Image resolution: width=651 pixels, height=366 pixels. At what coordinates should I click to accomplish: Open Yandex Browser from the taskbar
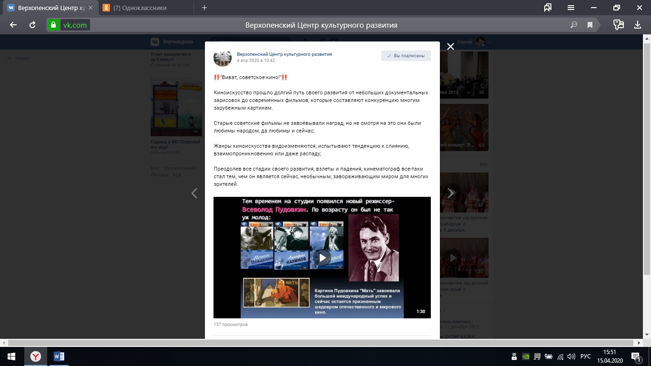tap(35, 356)
